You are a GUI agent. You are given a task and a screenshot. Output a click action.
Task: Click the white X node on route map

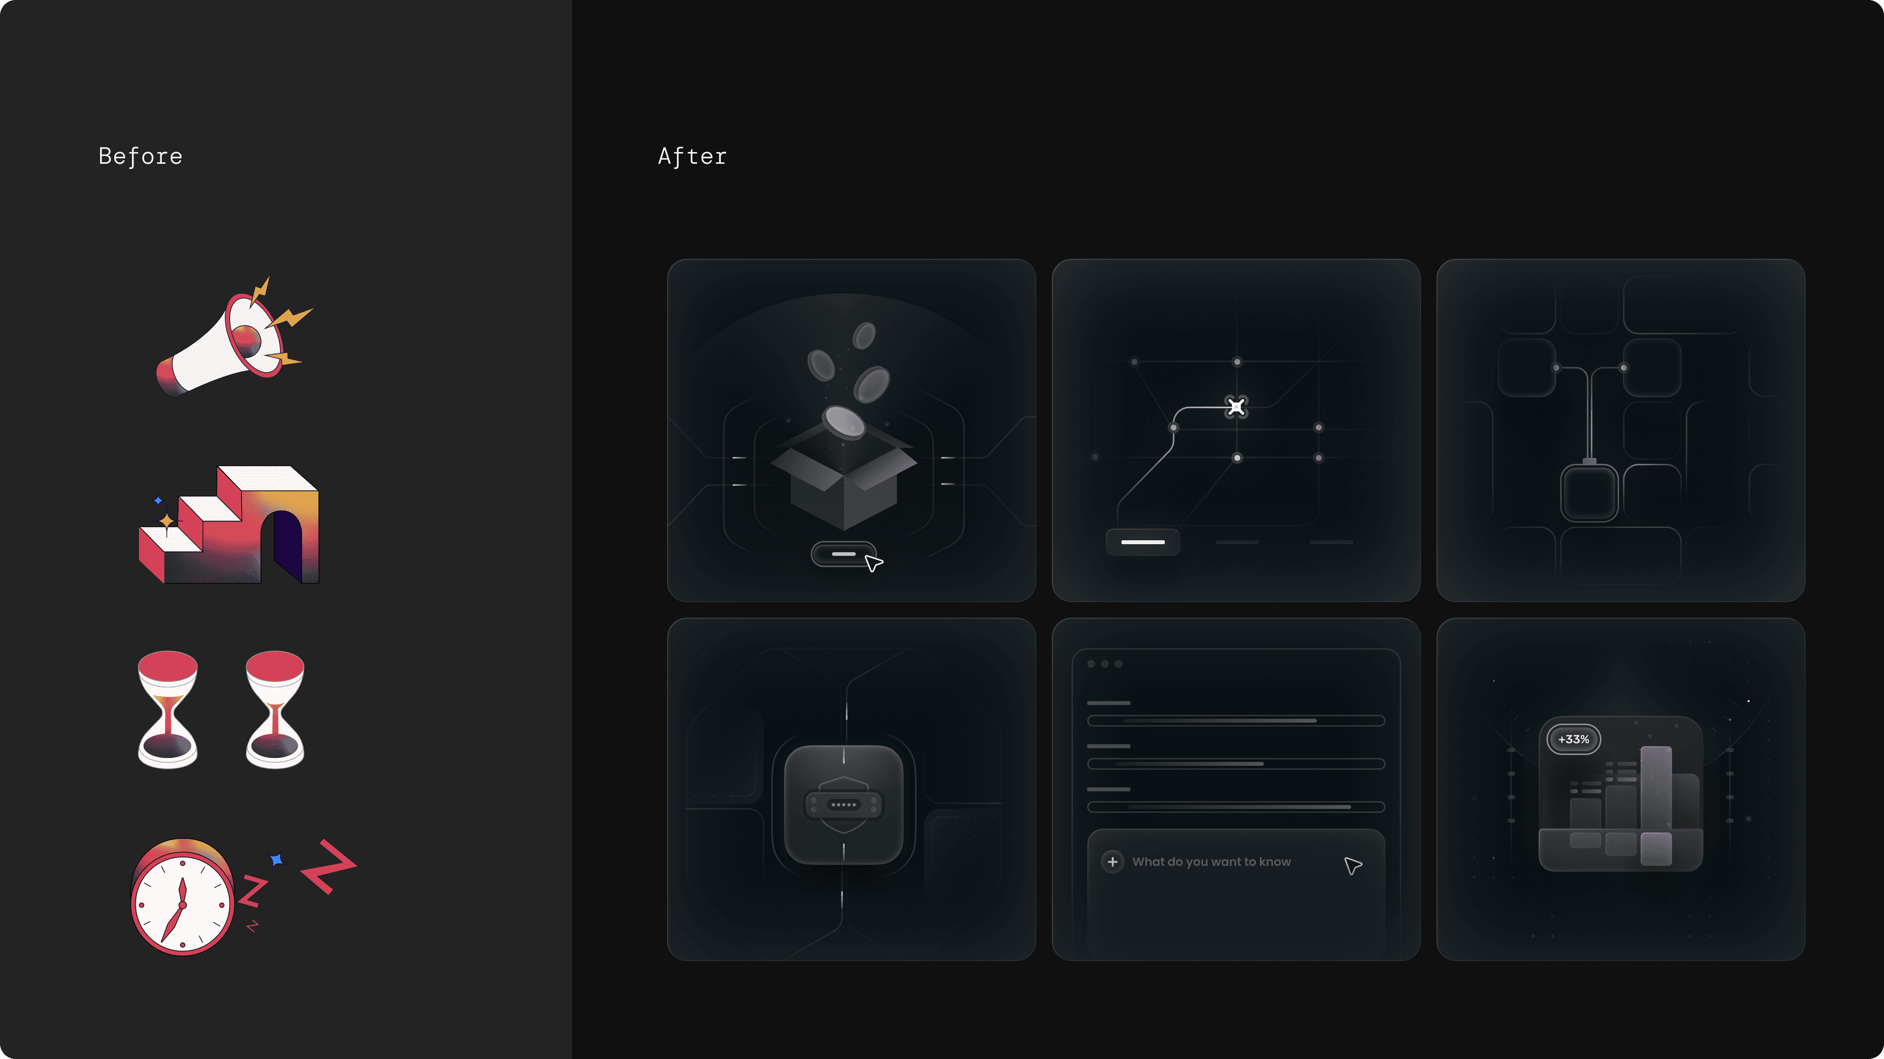click(1236, 406)
